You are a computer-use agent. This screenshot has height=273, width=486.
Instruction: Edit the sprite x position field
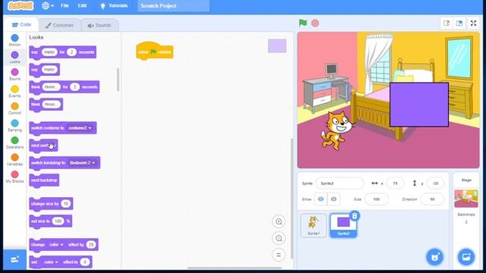tap(395, 184)
